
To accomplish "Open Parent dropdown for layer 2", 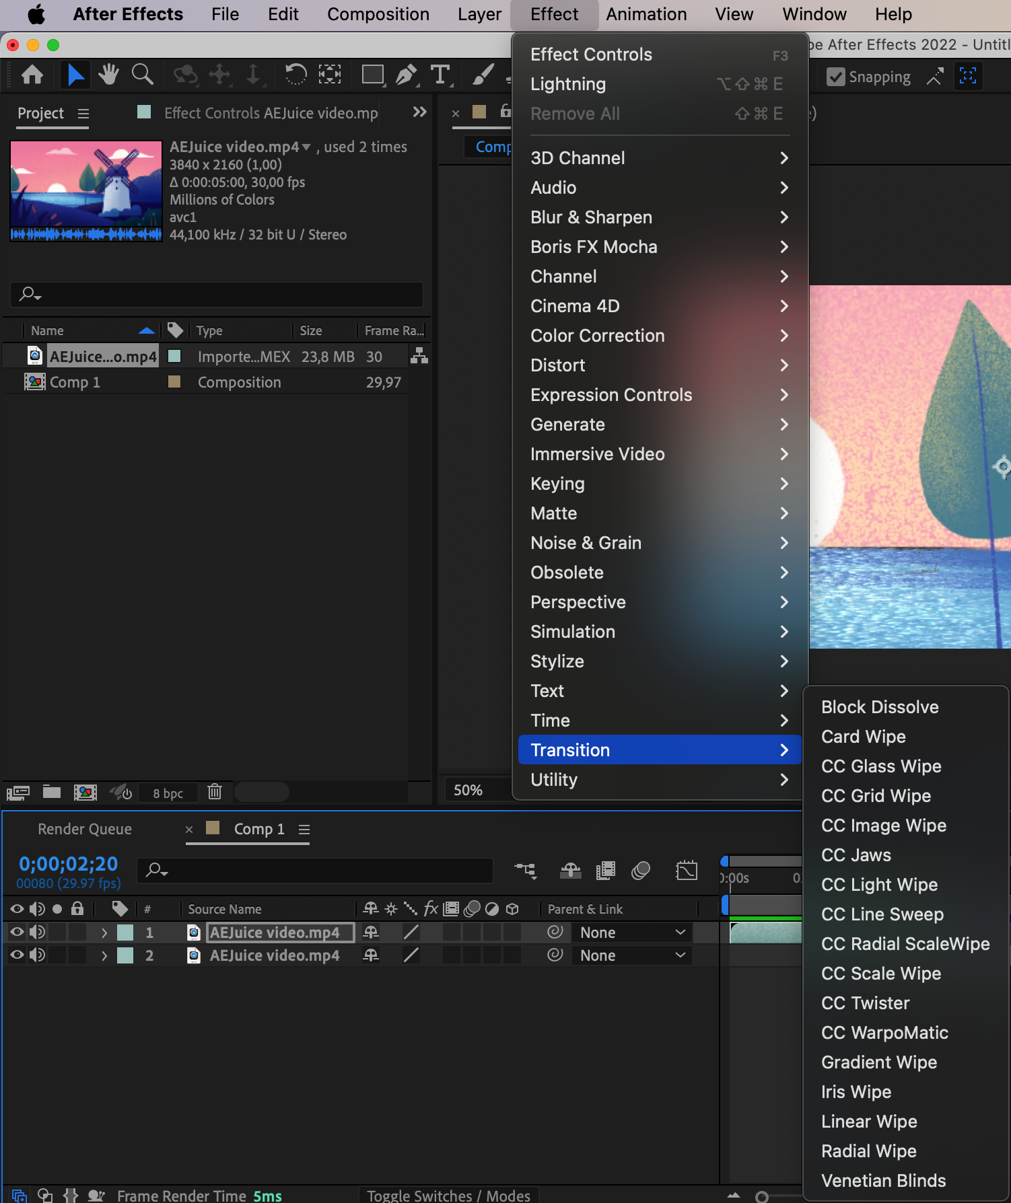I will point(632,955).
